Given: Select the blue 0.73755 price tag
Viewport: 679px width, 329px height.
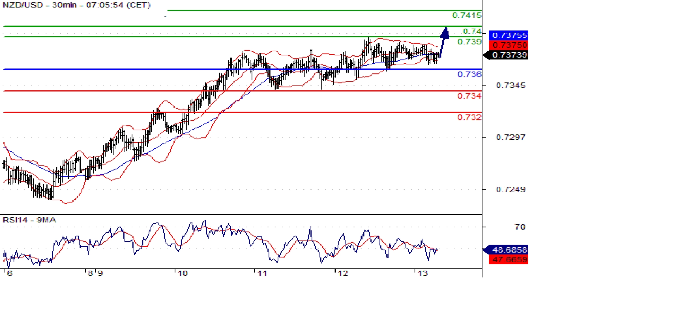Looking at the screenshot, I should point(508,35).
